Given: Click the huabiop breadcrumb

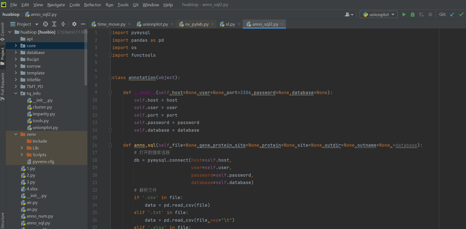Looking at the screenshot, I should [x=11, y=14].
